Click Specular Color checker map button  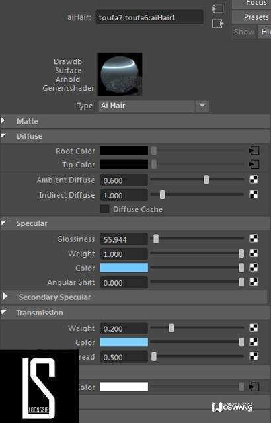coord(254,267)
